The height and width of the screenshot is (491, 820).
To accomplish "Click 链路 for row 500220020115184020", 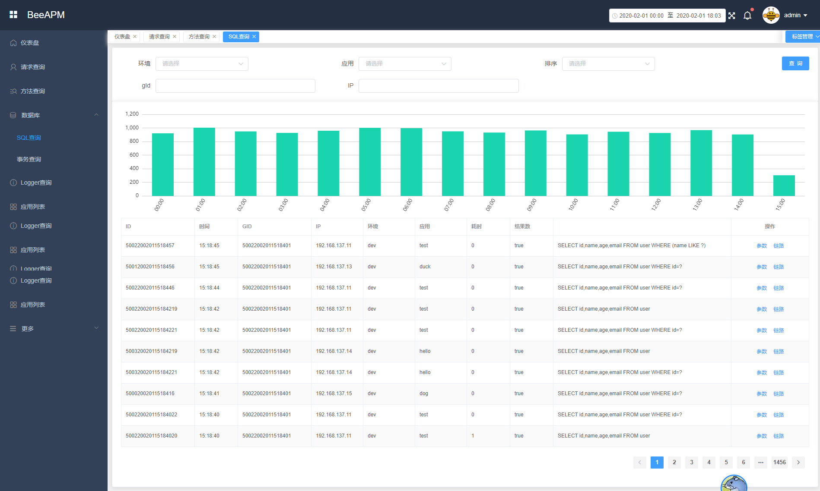I will tap(779, 436).
